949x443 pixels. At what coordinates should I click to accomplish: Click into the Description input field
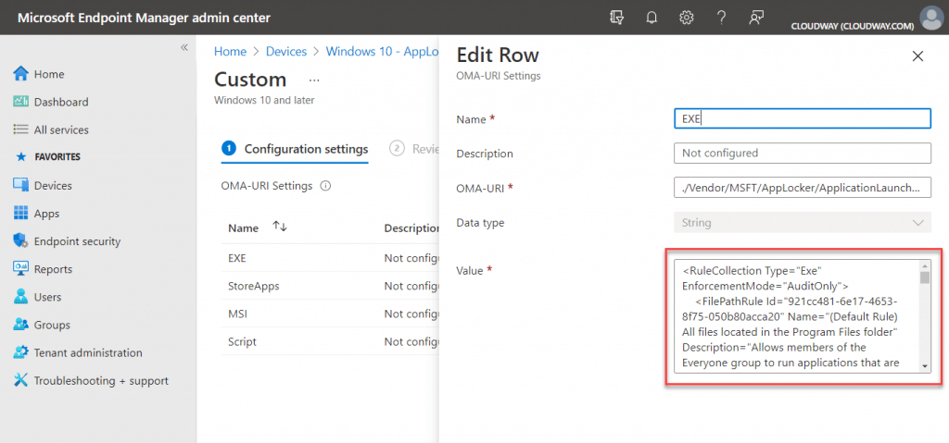[802, 153]
